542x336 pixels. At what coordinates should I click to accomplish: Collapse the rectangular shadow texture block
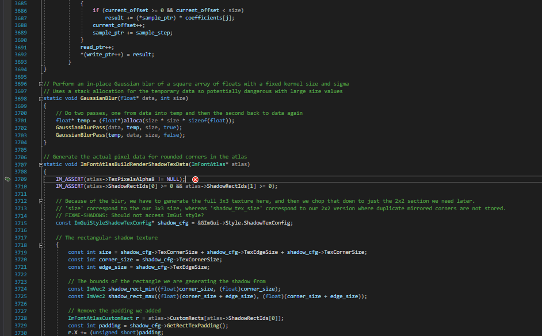(x=40, y=245)
